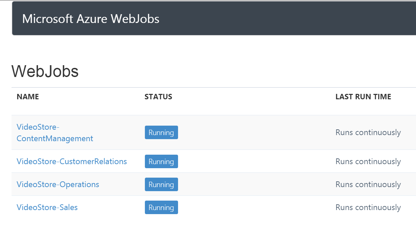Open the Microsoft Azure WebJobs header link
The width and height of the screenshot is (416, 231).
point(91,19)
